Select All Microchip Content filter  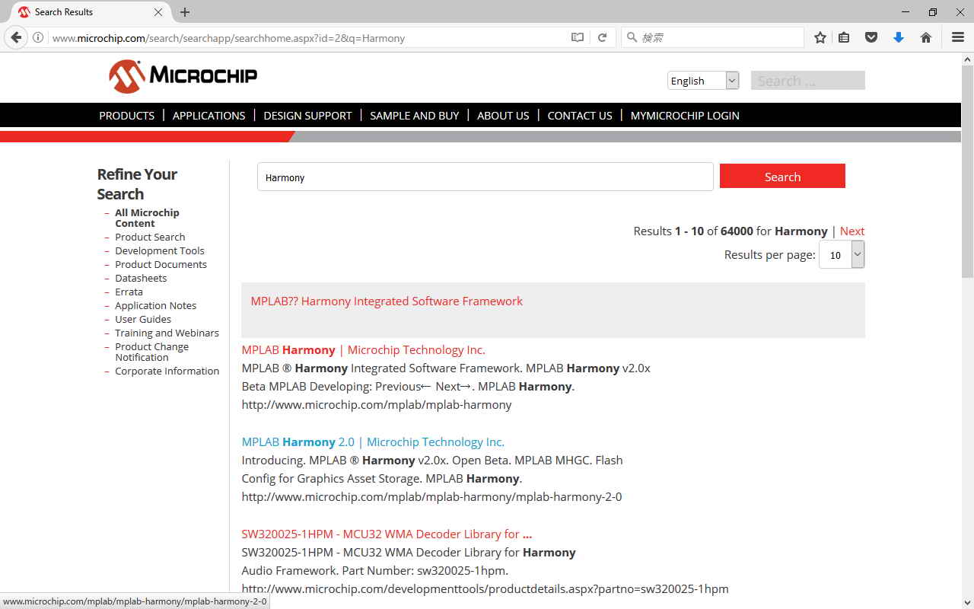147,218
